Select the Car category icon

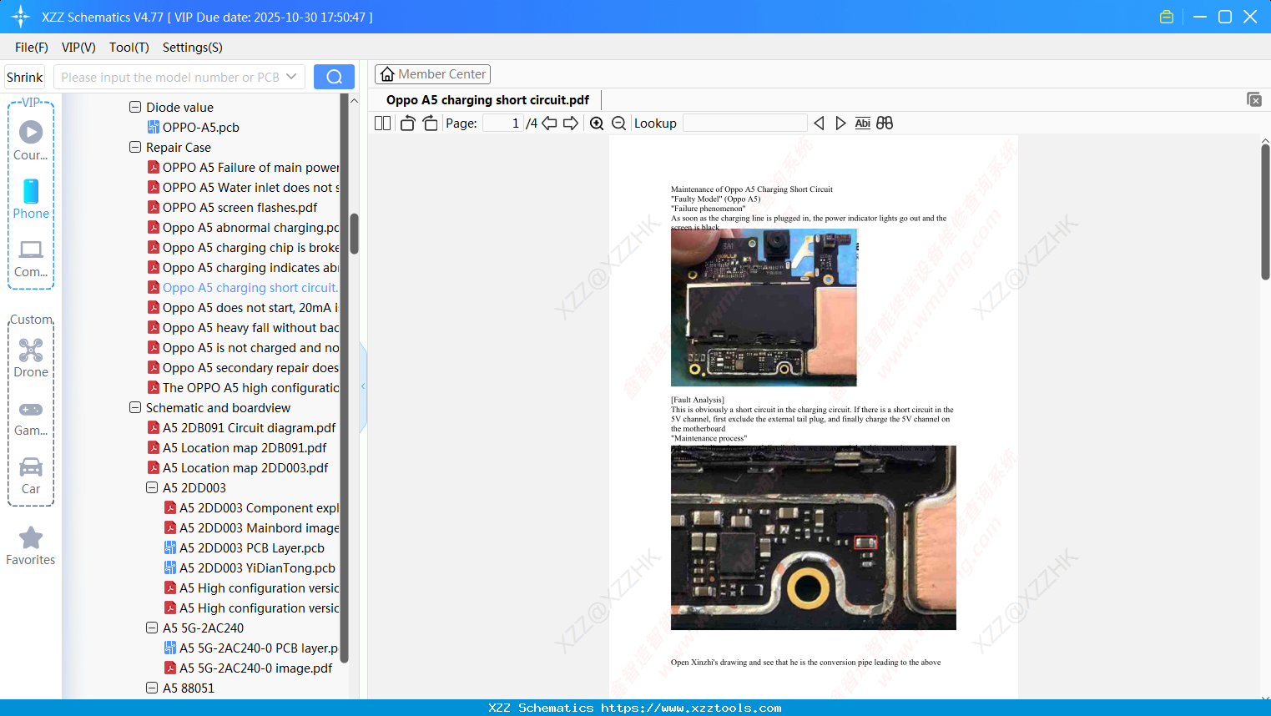31,476
